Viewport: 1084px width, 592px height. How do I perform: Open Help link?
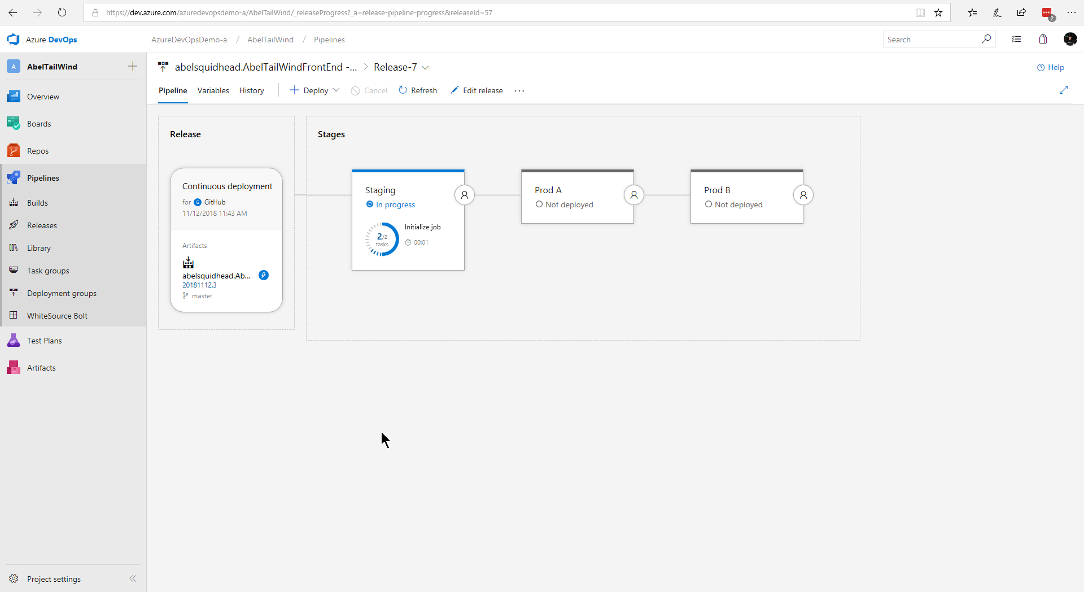click(1050, 67)
